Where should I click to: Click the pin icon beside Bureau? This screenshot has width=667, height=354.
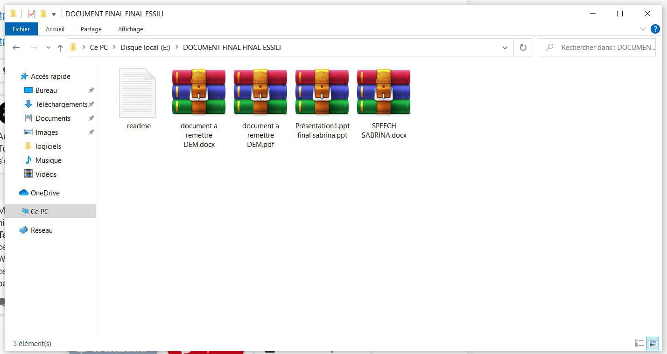coord(91,90)
